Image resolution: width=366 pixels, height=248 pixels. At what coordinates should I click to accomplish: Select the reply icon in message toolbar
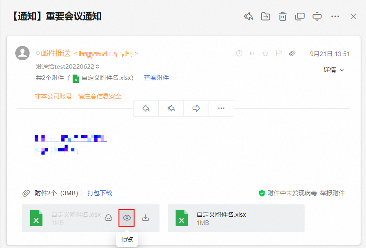click(145, 108)
